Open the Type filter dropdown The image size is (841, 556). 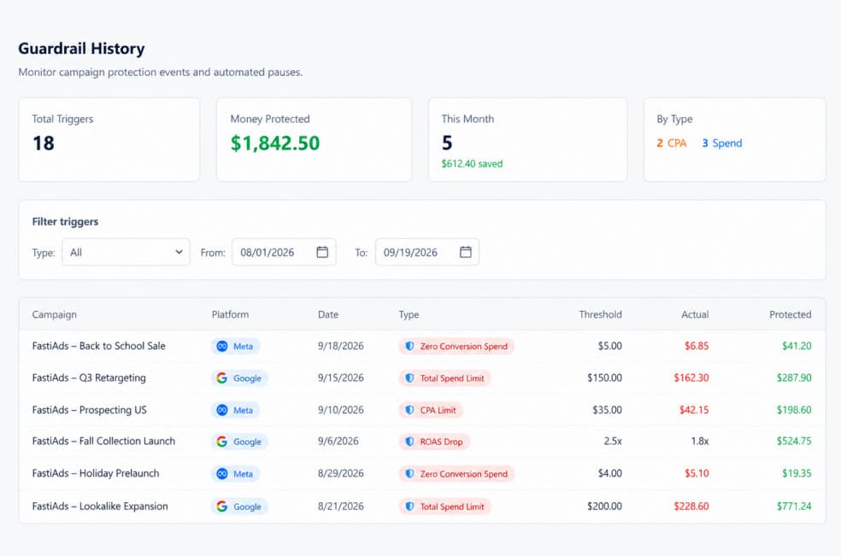tap(126, 252)
